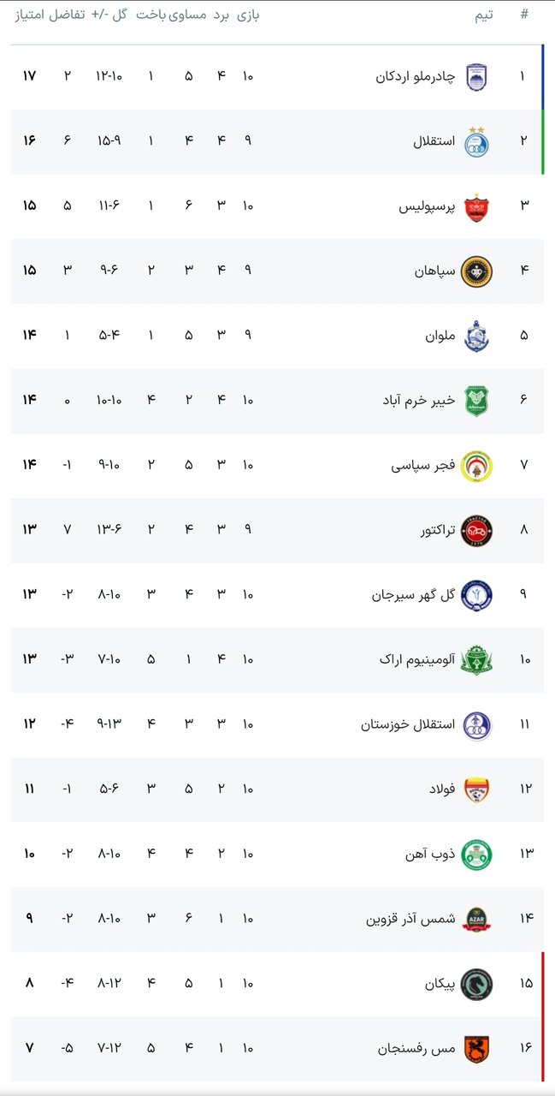Image resolution: width=555 pixels, height=1096 pixels.
Task: Click the Foolad club shield logo
Action: 476,789
